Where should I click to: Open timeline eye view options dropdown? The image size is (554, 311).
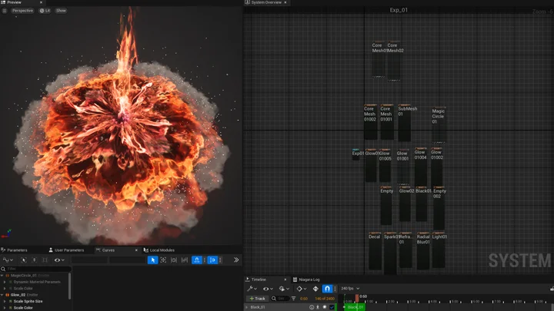tap(268, 289)
